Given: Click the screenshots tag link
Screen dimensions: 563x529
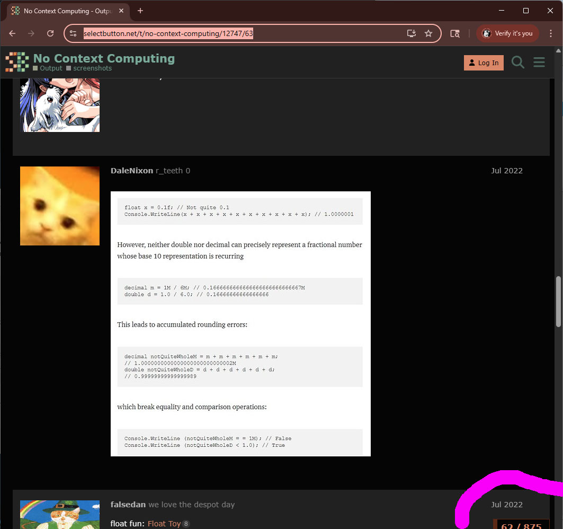Looking at the screenshot, I should click(x=92, y=68).
